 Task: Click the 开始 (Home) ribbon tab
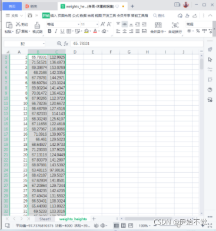coord(46,15)
